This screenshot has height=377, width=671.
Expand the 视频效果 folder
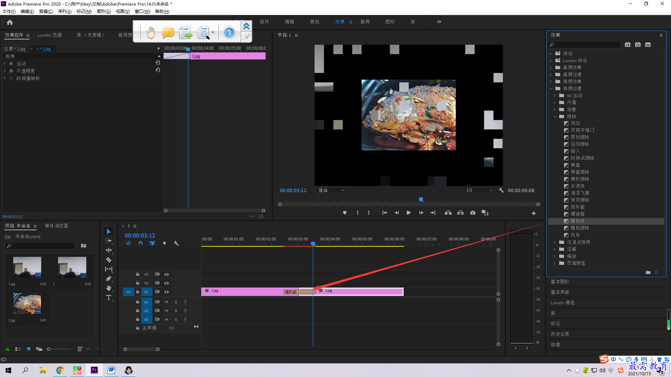551,81
